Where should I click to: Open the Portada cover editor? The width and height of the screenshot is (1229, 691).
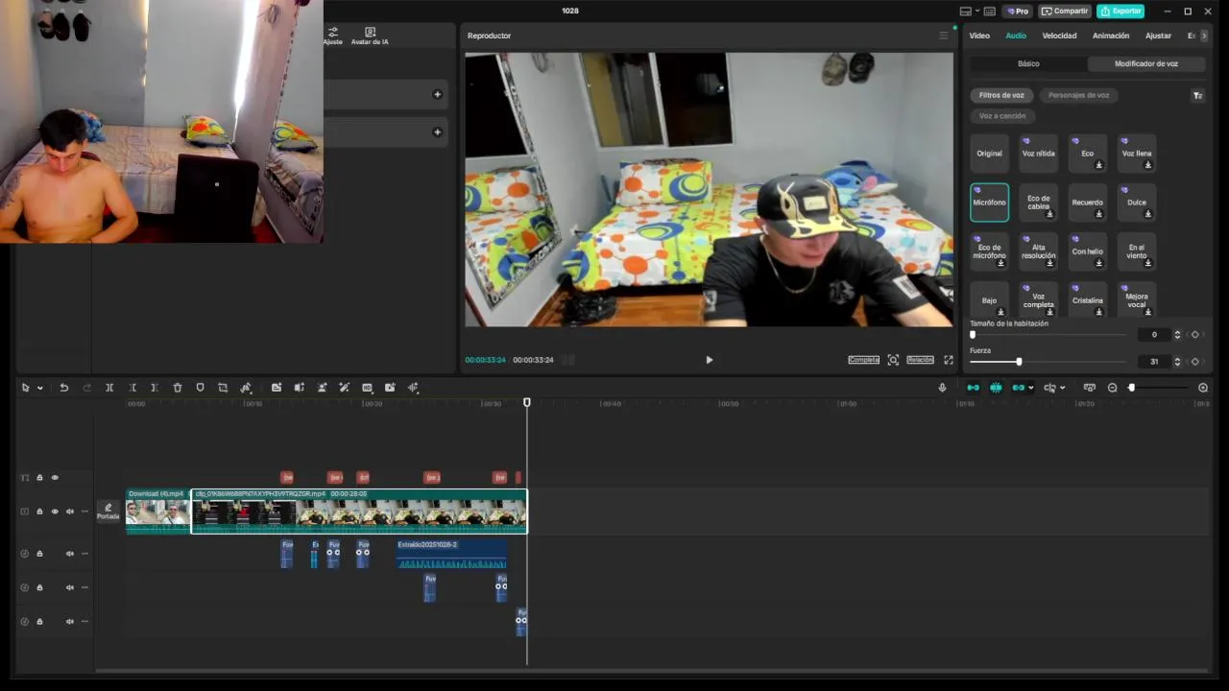[x=108, y=512]
